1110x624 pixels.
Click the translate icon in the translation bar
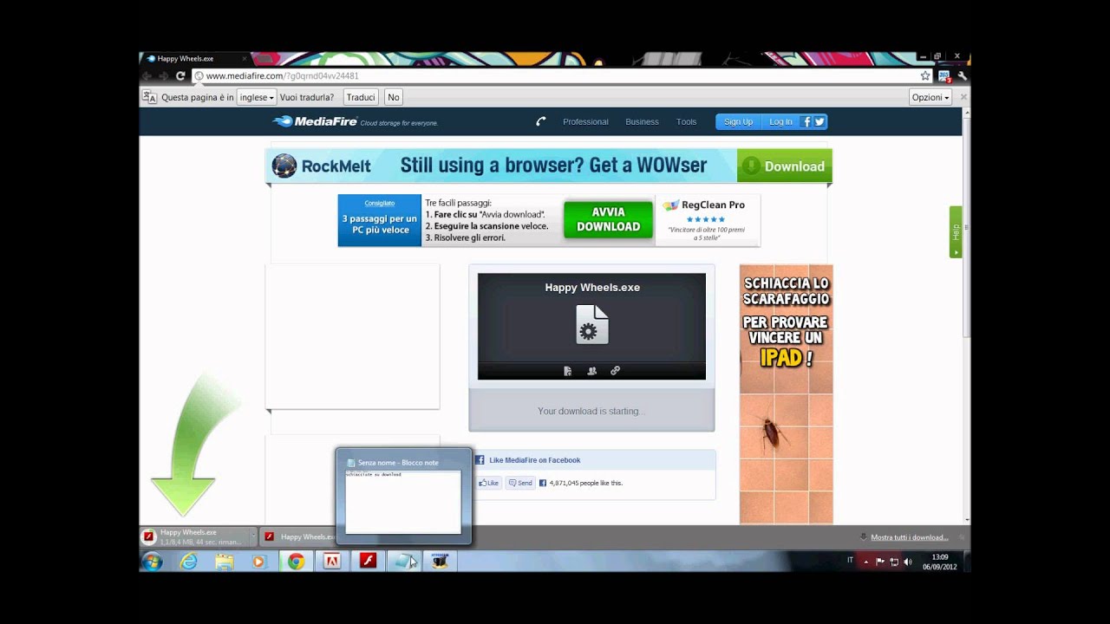point(149,97)
